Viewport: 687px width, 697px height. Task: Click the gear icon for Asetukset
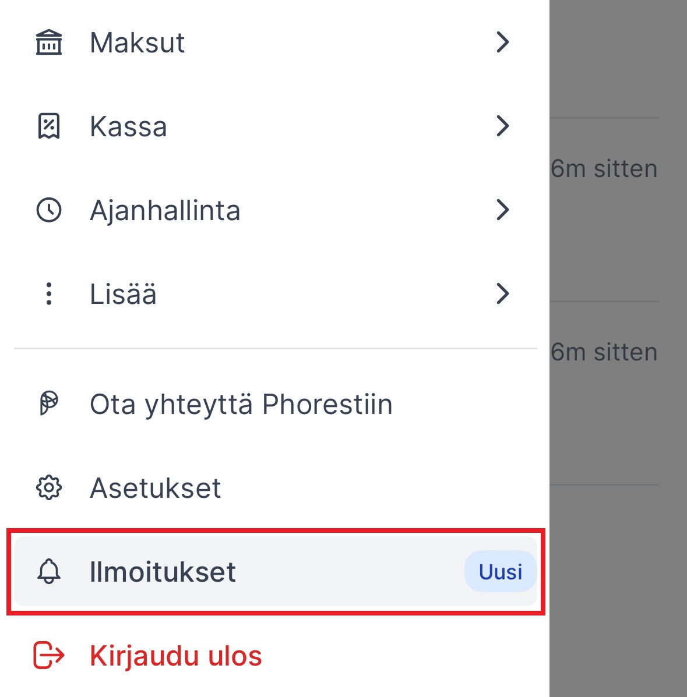[x=49, y=487]
